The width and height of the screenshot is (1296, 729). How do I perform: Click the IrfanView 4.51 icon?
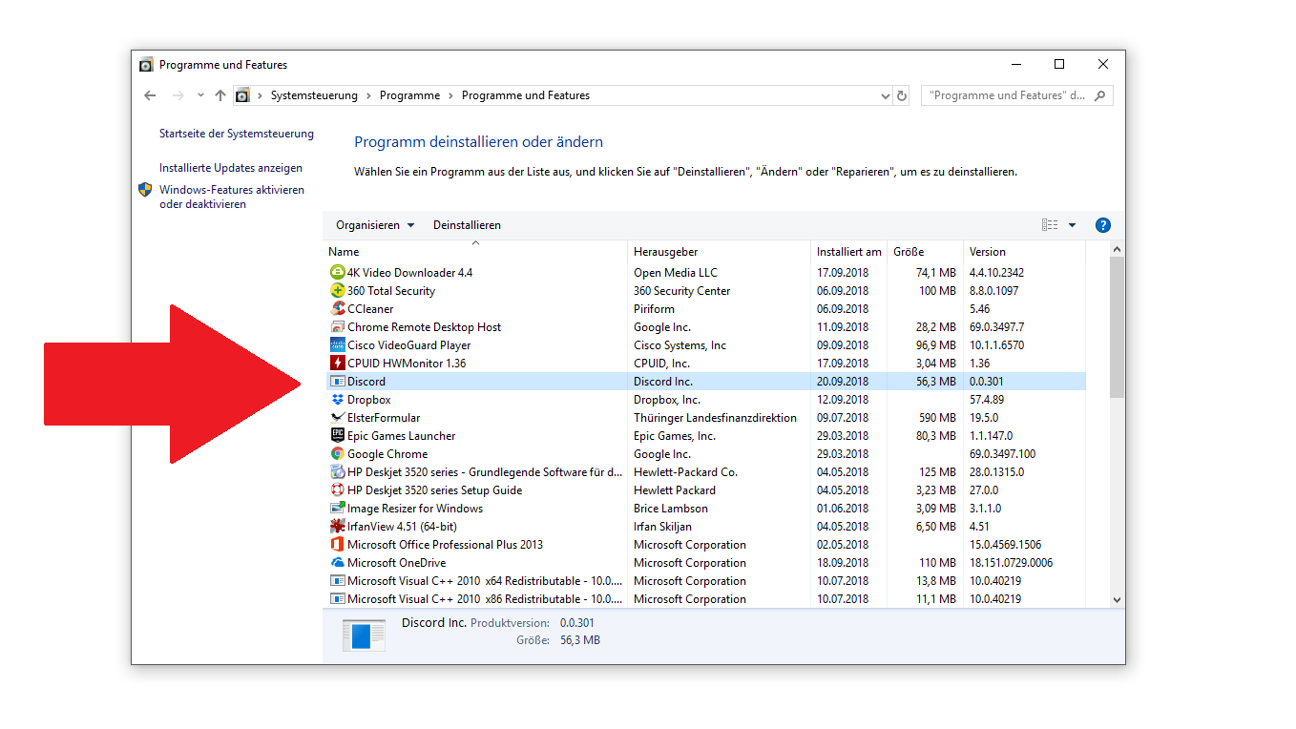(x=337, y=527)
